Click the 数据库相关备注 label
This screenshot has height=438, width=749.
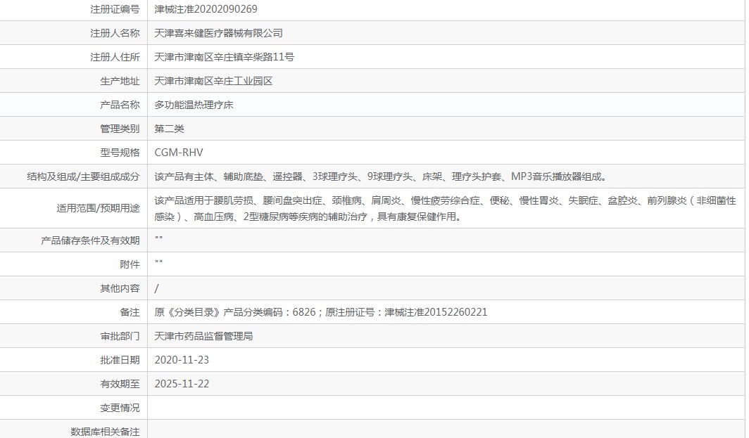point(105,431)
